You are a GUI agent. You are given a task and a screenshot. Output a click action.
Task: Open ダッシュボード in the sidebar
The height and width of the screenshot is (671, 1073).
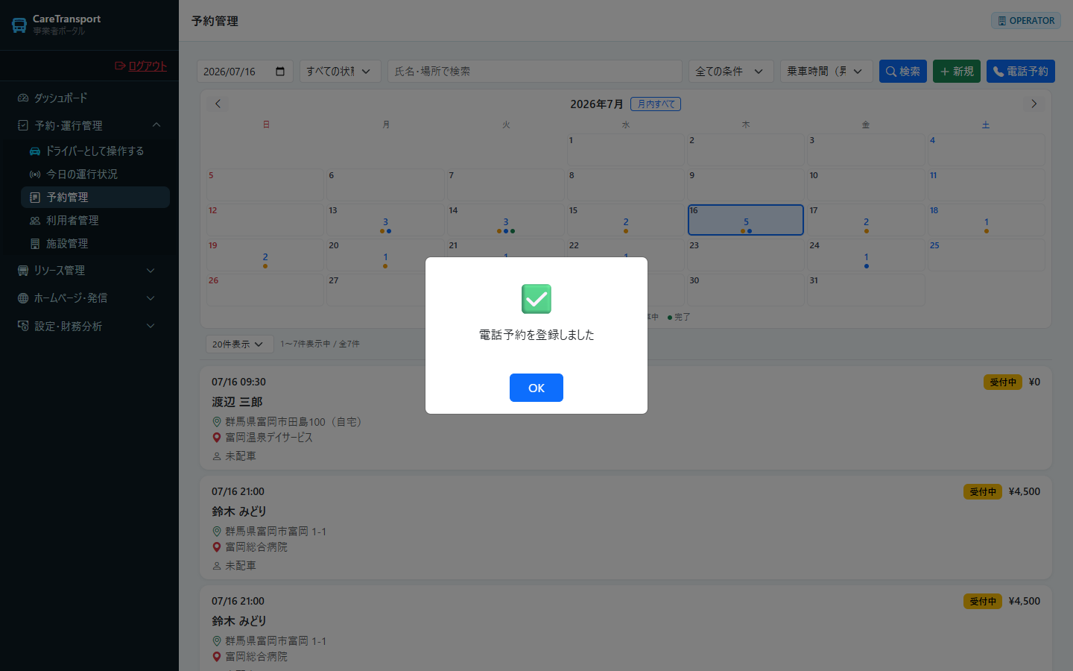click(89, 98)
